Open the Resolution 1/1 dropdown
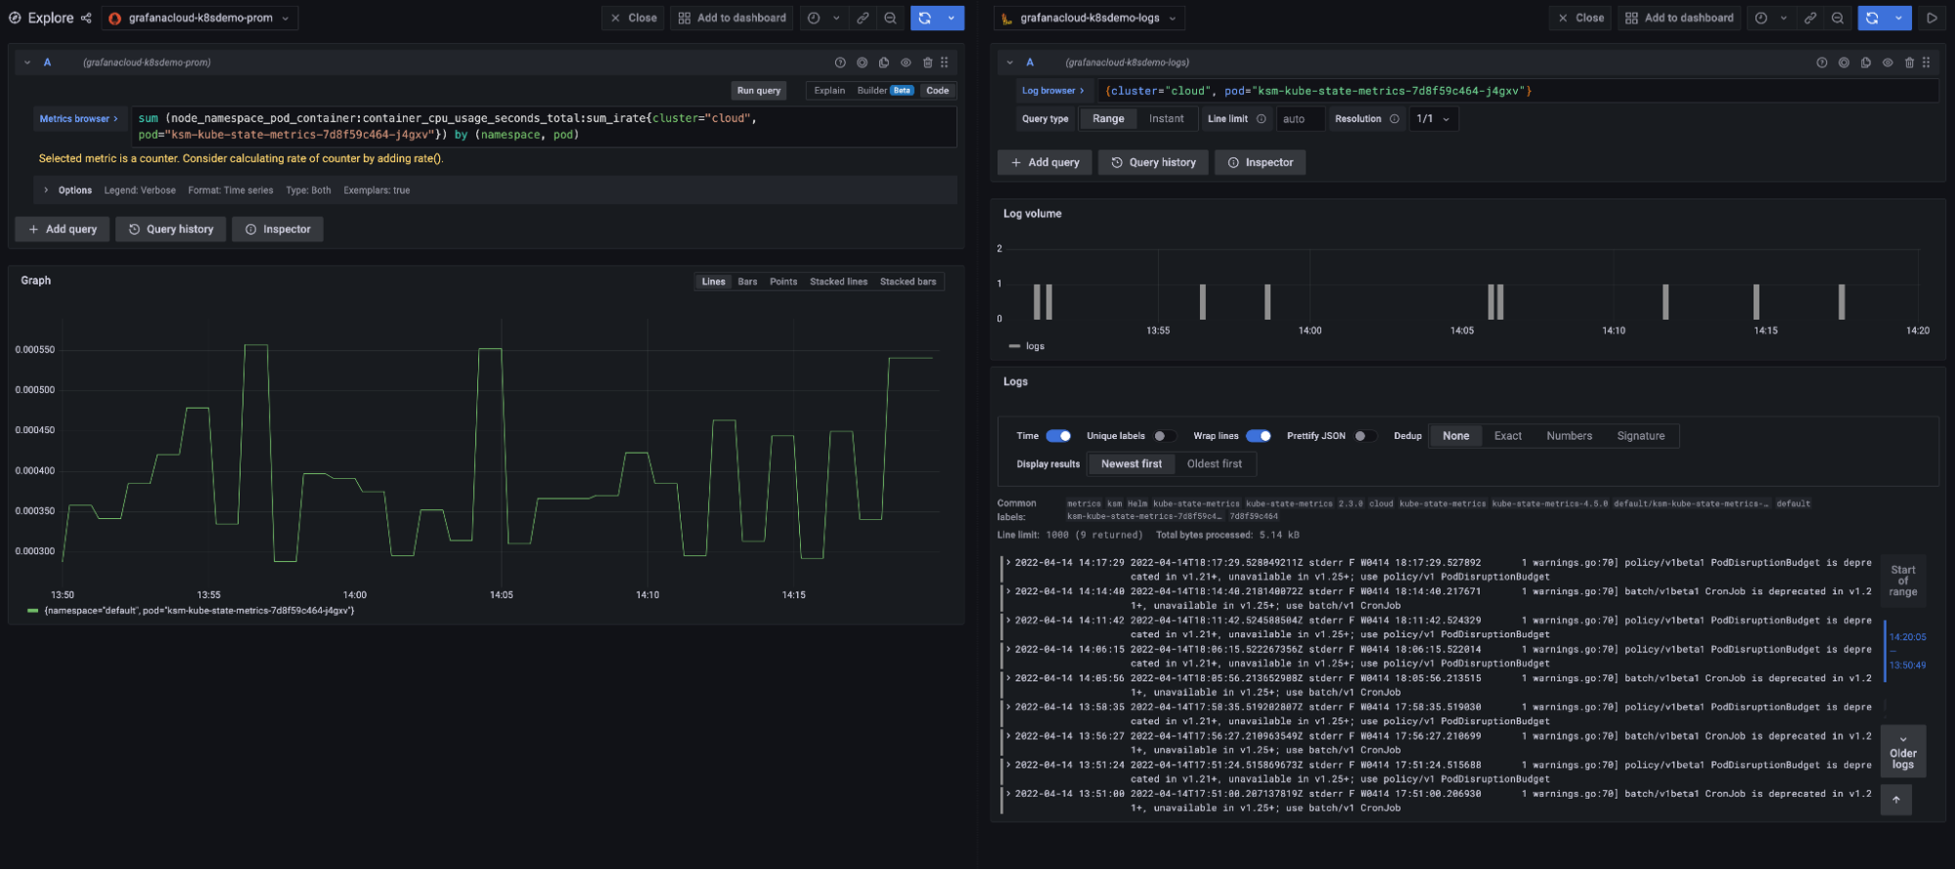Screen dimensions: 1955x870 tap(1434, 119)
